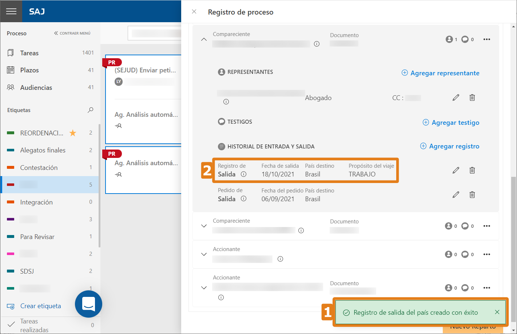Click the date 06/09/2021
This screenshot has width=517, height=334.
278,199
